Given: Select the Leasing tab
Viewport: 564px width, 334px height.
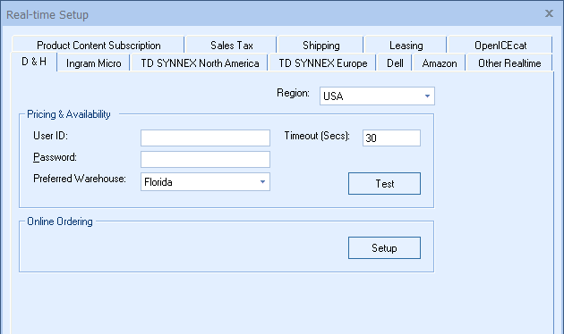Looking at the screenshot, I should click(406, 45).
